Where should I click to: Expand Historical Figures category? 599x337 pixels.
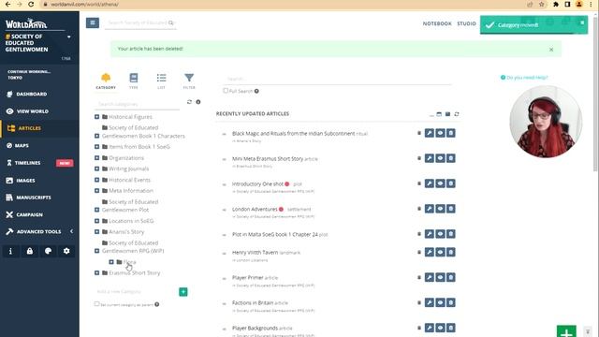(97, 117)
